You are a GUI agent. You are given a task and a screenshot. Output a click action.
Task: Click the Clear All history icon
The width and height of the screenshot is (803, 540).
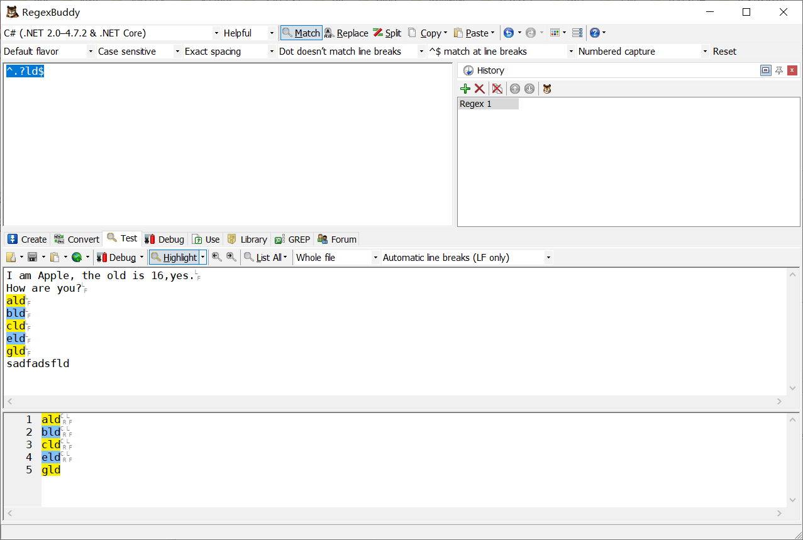(x=497, y=89)
